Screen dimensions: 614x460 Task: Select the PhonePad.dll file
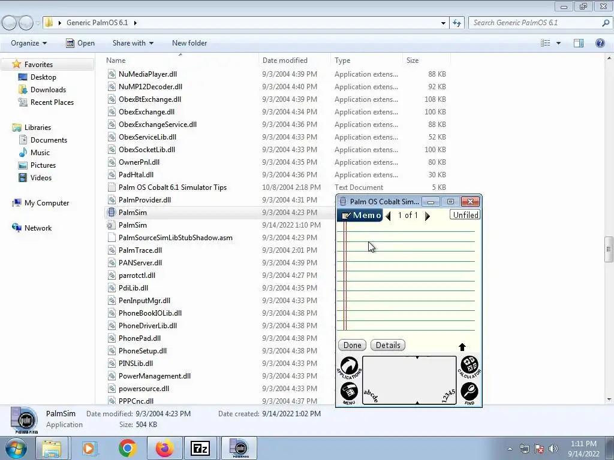[139, 338]
